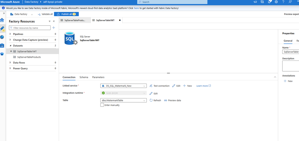
Task: Click the panel resize divider handle
Action: pos(168,73)
